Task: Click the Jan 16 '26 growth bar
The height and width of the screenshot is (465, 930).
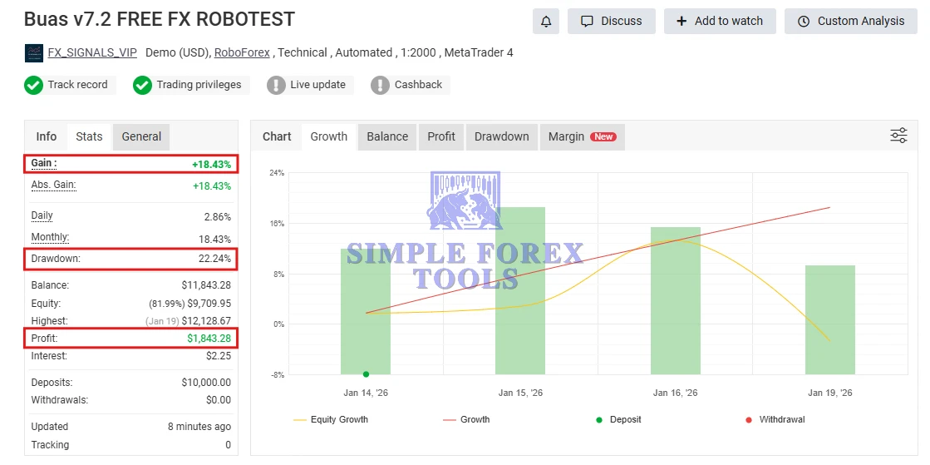Action: tap(675, 301)
